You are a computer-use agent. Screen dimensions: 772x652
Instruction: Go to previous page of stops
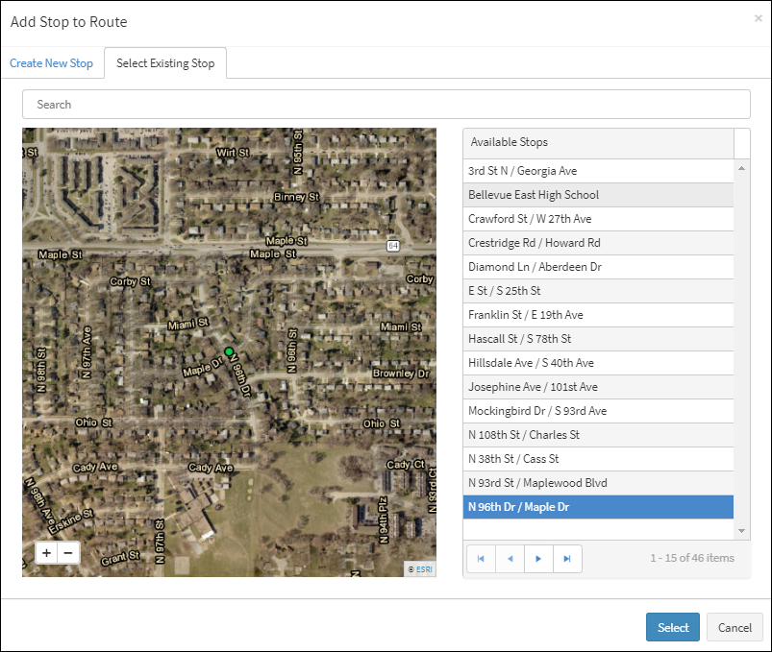(510, 558)
